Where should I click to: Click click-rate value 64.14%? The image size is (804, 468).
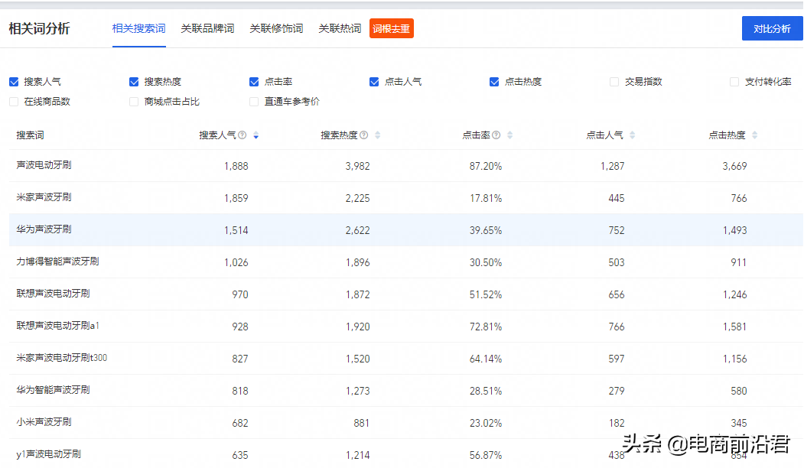(486, 359)
